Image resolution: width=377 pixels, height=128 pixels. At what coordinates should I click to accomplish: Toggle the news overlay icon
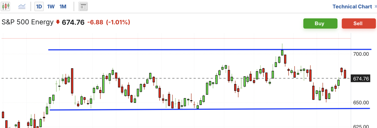click(83, 6)
